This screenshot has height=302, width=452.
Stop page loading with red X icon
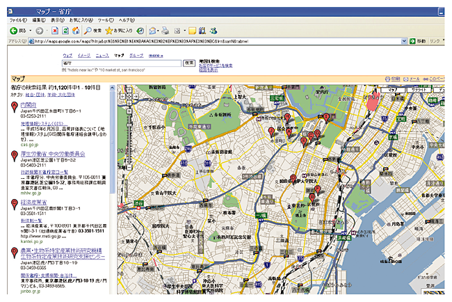coord(55,31)
